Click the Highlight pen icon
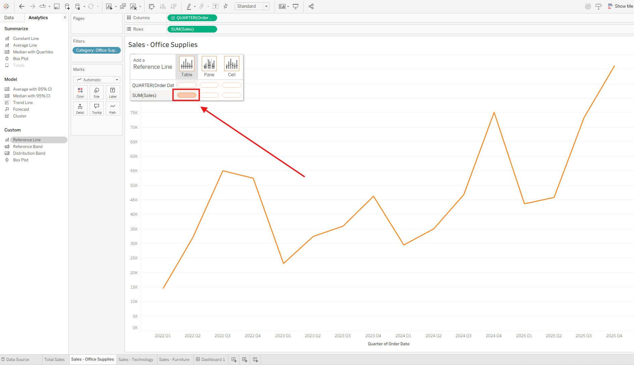This screenshot has height=365, width=634. (x=189, y=6)
